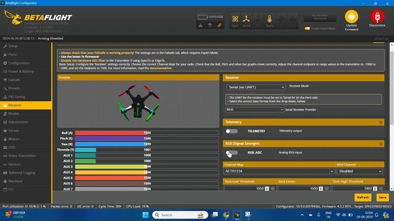Select the Receiver tab
Screen dimensions: 394x221
(x=26, y=105)
